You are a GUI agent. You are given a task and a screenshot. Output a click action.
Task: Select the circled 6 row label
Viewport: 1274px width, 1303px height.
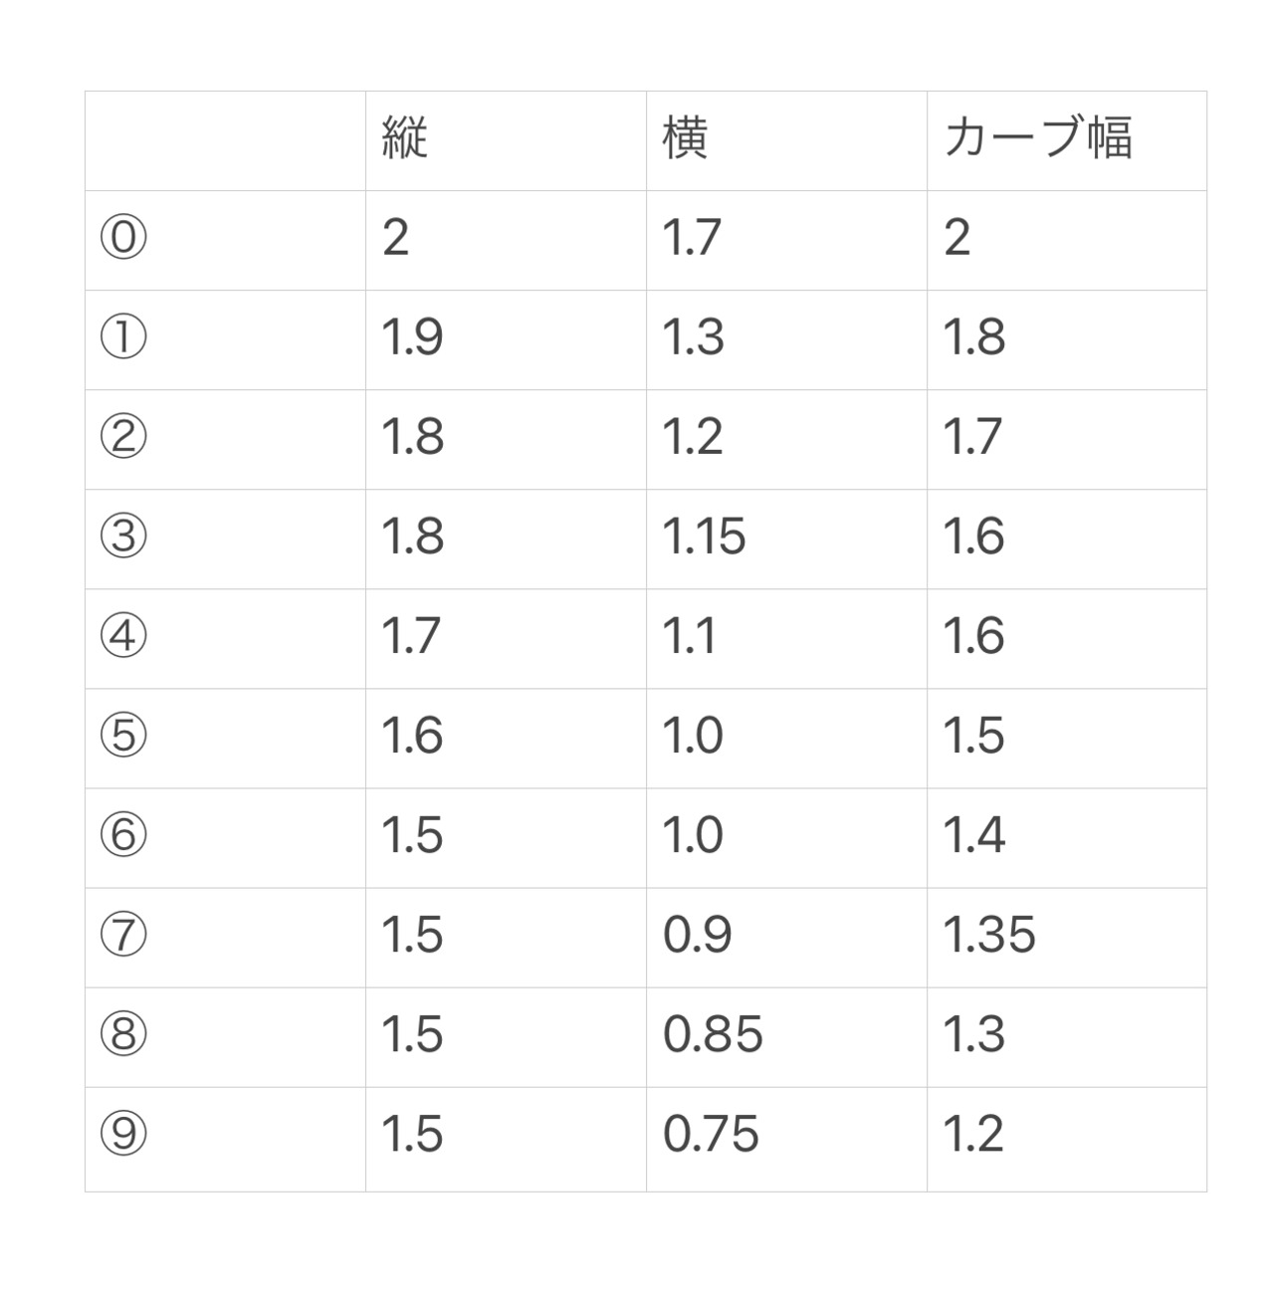[123, 835]
